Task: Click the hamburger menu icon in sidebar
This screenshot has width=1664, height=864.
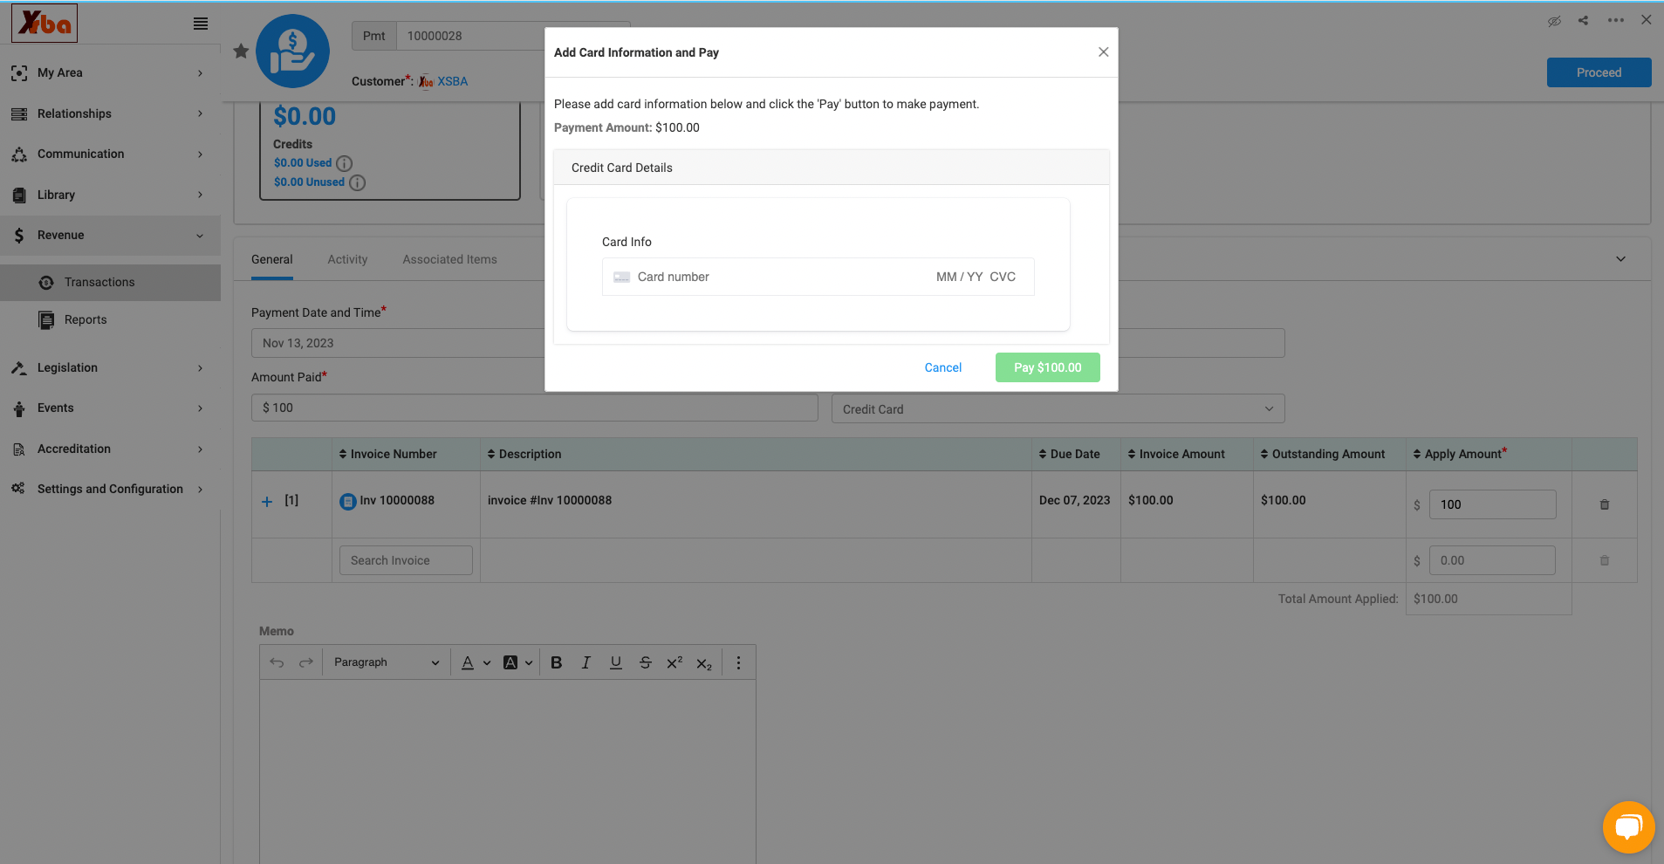Action: 201,24
